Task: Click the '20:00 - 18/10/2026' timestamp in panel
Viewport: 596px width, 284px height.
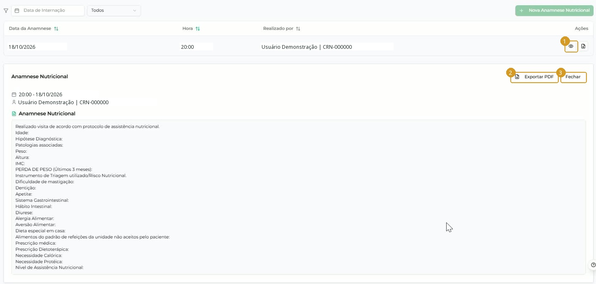Action: click(x=41, y=95)
